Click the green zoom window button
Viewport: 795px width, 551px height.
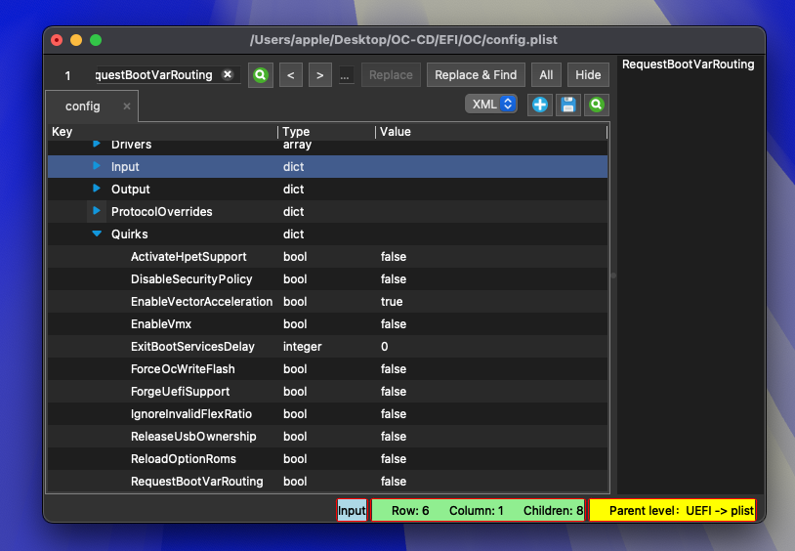[x=96, y=40]
